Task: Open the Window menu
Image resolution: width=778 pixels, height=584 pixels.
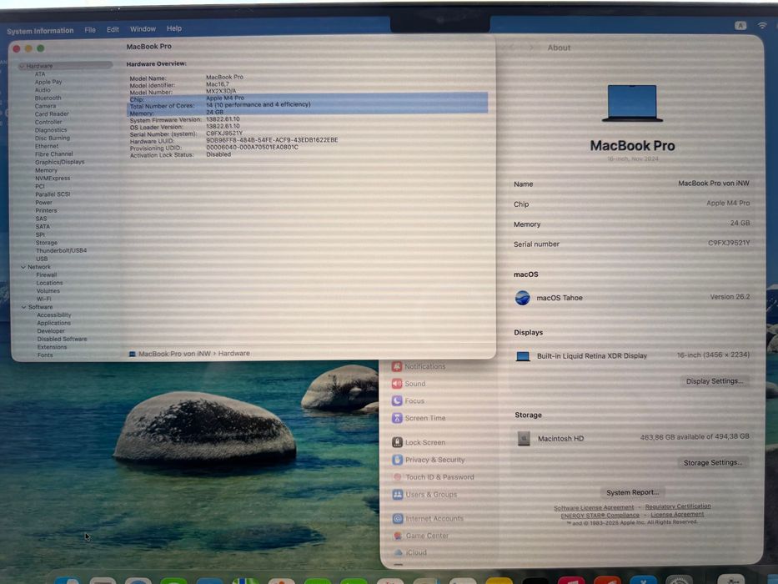Action: point(143,29)
